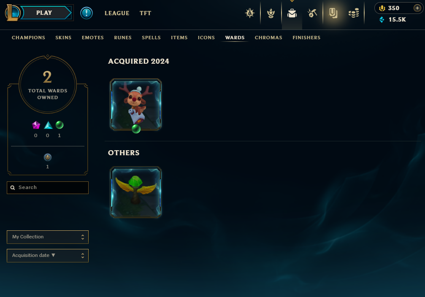Switch to the Chromas tab

point(268,38)
